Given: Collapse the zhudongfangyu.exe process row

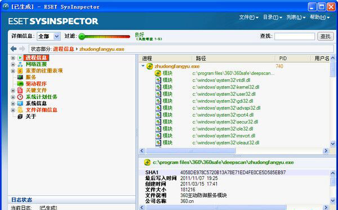Looking at the screenshot, I should pos(143,66).
